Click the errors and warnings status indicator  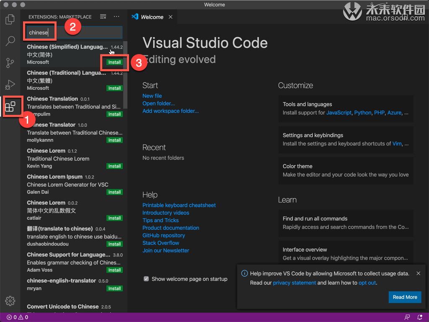[x=17, y=317]
